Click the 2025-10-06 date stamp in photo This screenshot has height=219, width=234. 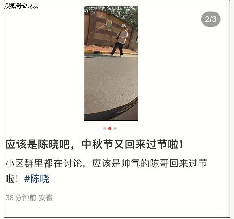pyautogui.click(x=100, y=9)
